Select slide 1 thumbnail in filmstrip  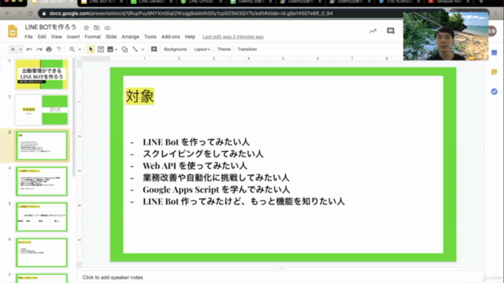(42, 74)
